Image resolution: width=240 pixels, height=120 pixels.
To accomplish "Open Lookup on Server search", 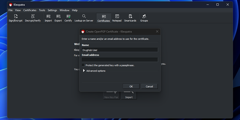I will coord(84,18).
